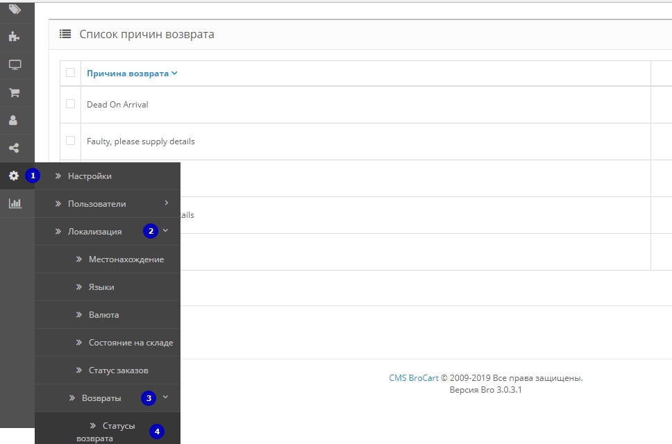Open the sales shopping cart icon
Viewport: 672px width, 444px height.
pyautogui.click(x=14, y=92)
